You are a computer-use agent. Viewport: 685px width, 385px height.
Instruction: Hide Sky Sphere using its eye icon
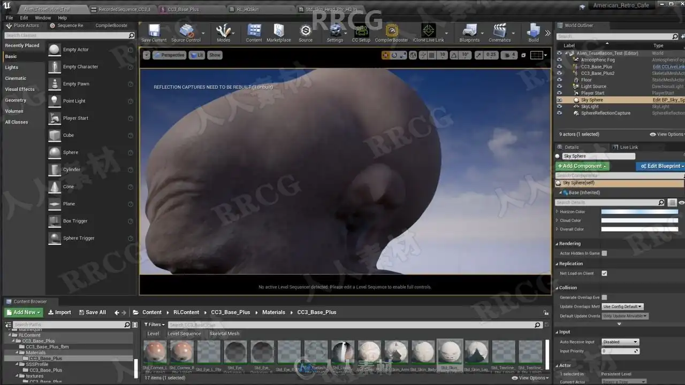[559, 100]
